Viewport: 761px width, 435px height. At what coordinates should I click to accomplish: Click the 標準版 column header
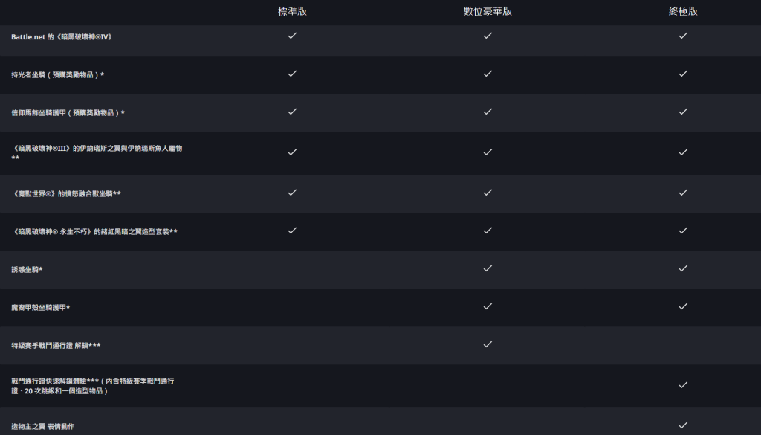[x=292, y=11]
